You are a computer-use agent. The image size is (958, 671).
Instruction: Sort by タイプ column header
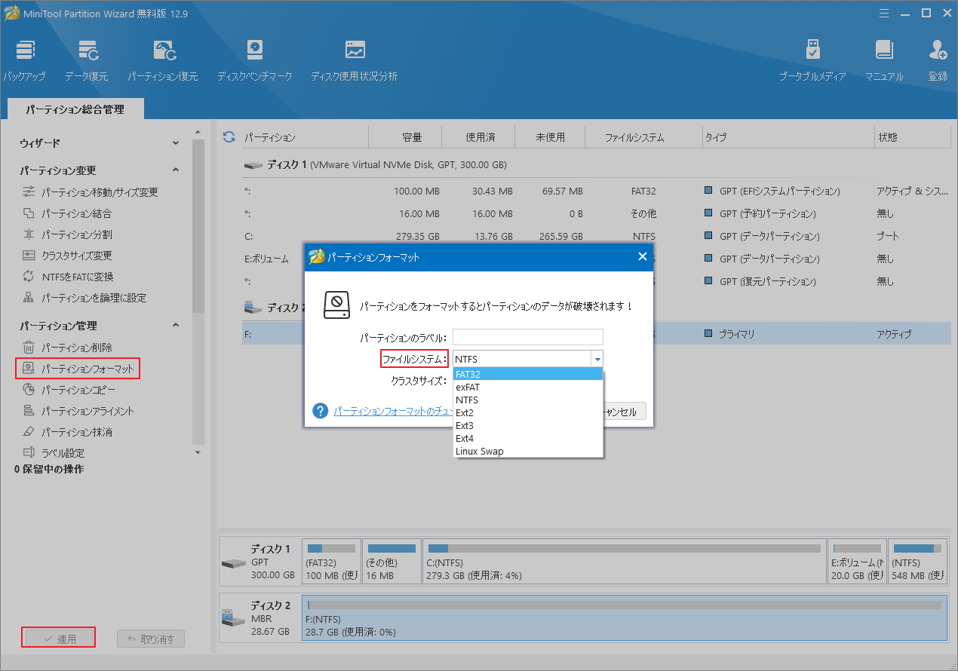pyautogui.click(x=787, y=137)
